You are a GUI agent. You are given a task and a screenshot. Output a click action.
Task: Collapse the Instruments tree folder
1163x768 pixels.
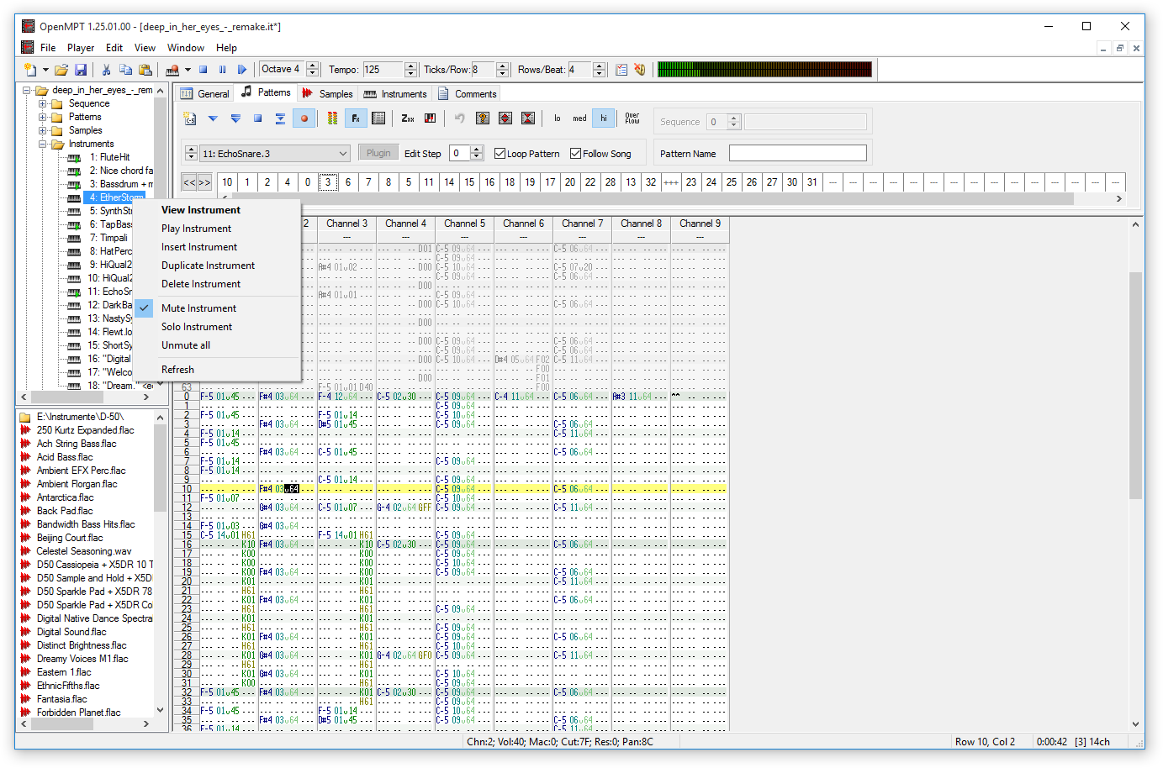[x=43, y=145]
